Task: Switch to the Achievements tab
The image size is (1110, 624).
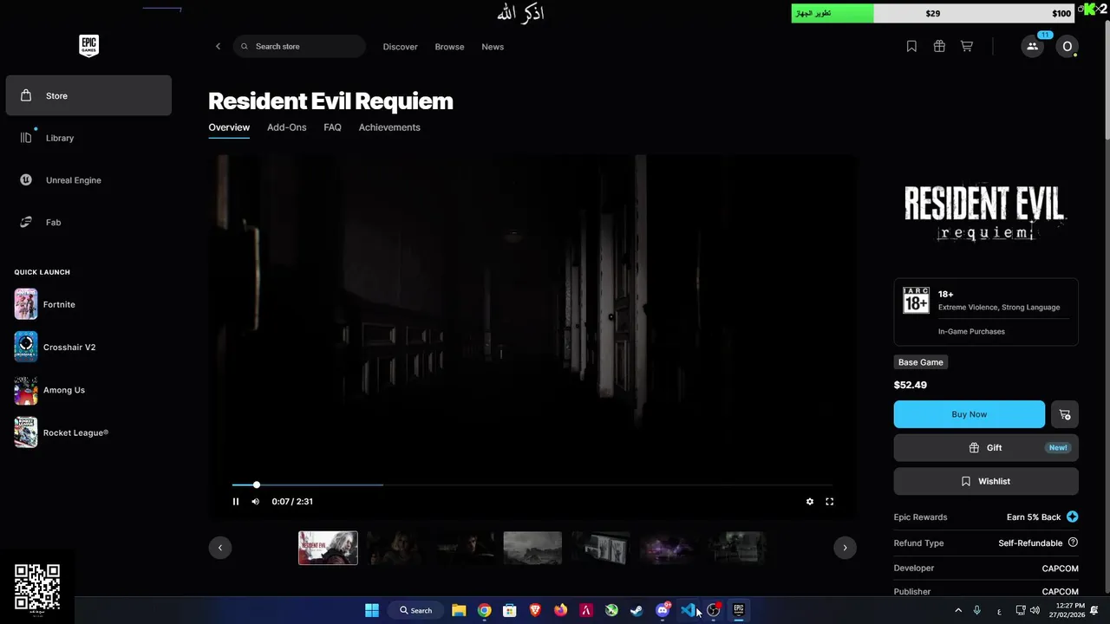Action: pos(389,127)
